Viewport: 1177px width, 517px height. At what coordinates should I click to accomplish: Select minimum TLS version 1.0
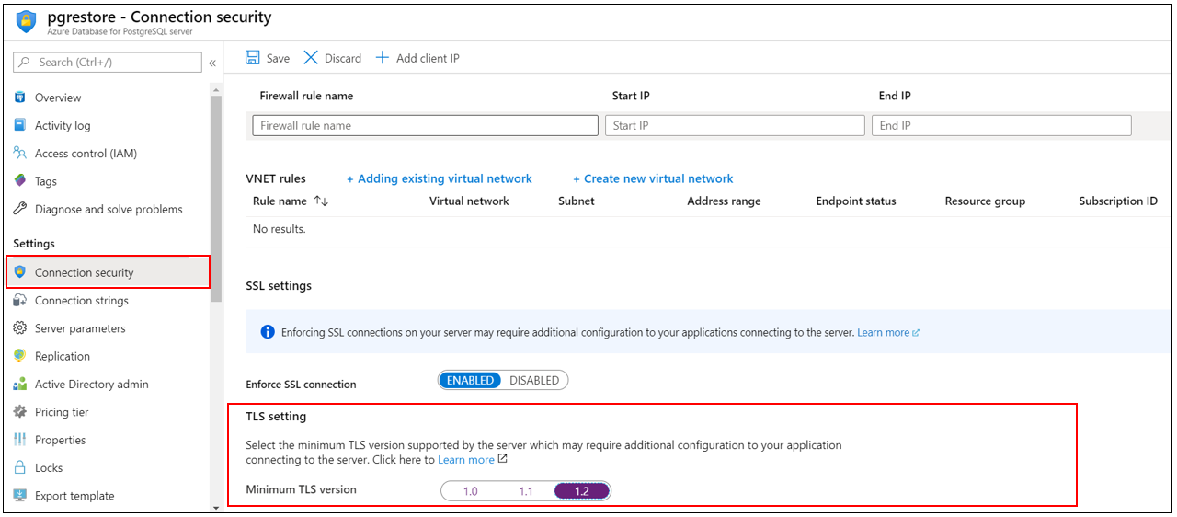click(470, 491)
